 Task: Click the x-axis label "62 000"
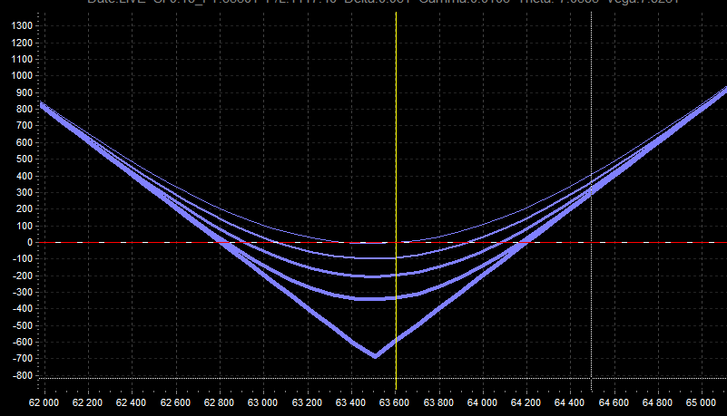[44, 402]
